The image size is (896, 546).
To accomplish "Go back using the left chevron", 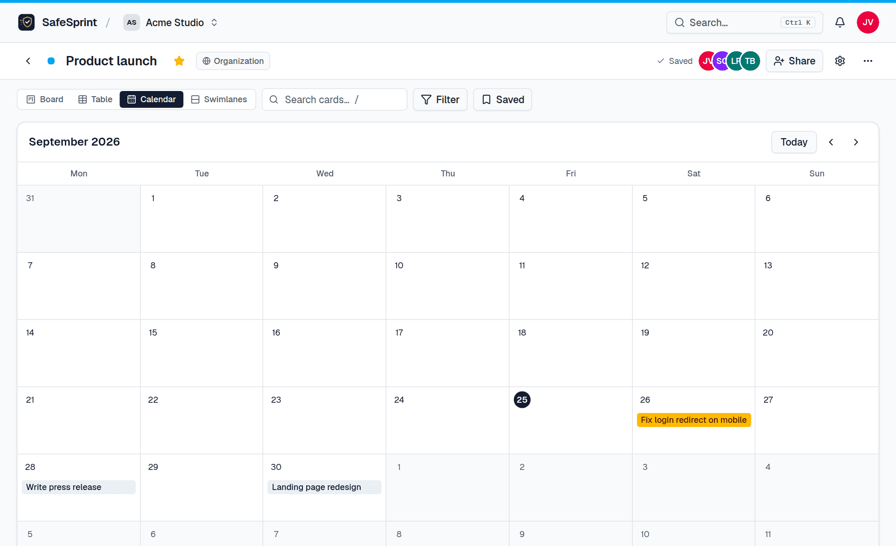I will 28,61.
